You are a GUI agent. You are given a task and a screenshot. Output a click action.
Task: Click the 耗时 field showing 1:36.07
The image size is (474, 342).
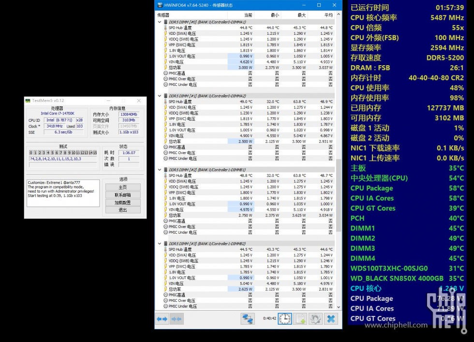tap(129, 153)
